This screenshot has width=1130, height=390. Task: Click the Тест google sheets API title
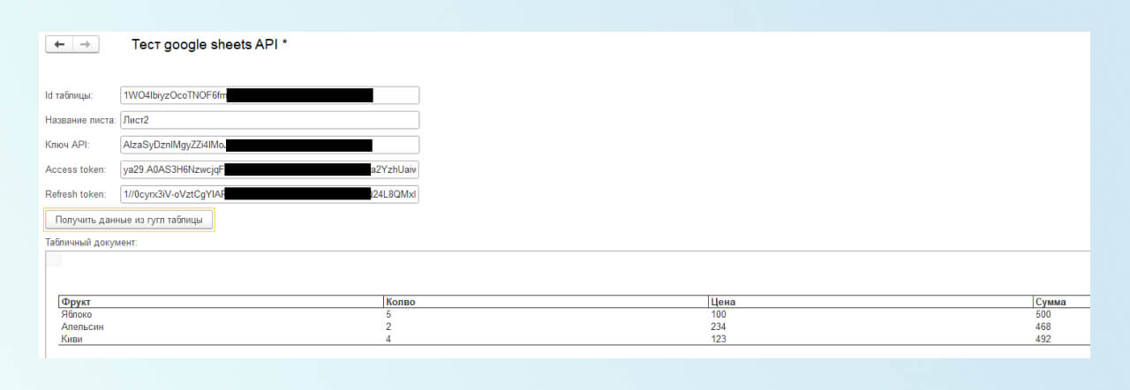(x=209, y=44)
